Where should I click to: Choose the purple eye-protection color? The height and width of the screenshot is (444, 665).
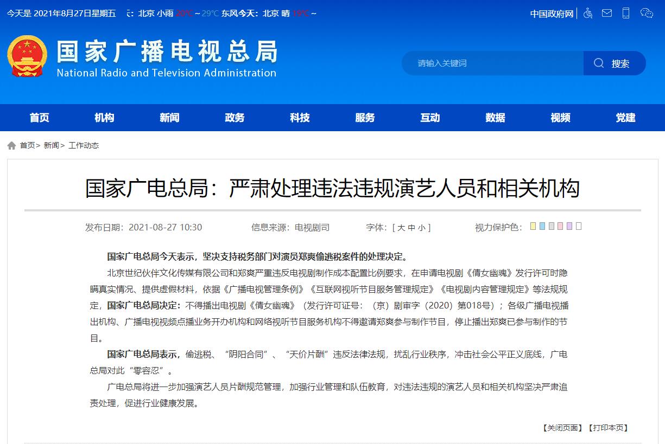pos(569,226)
